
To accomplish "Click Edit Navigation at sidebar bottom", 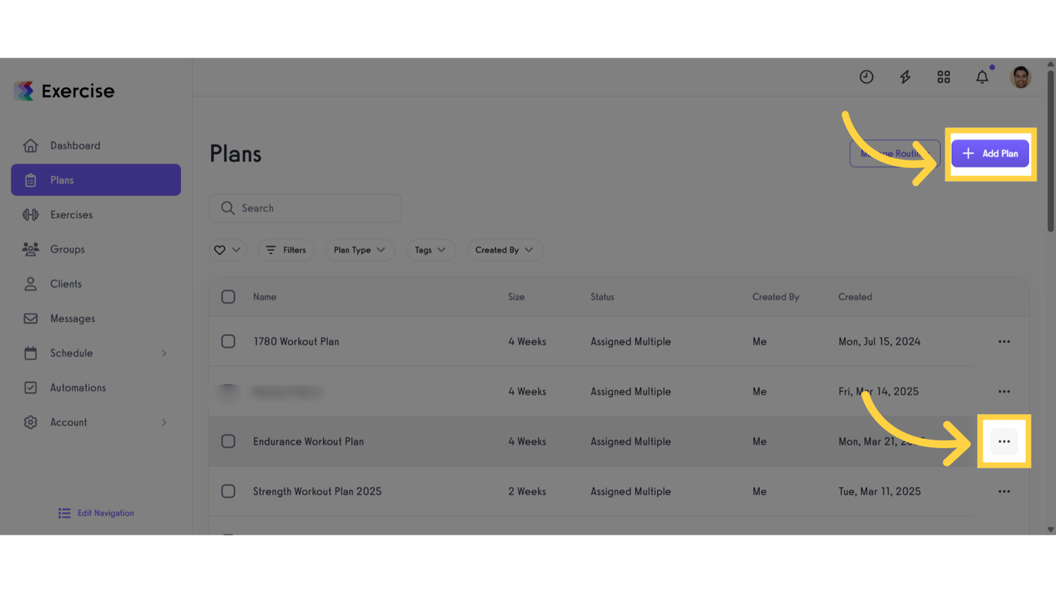I will (x=95, y=513).
